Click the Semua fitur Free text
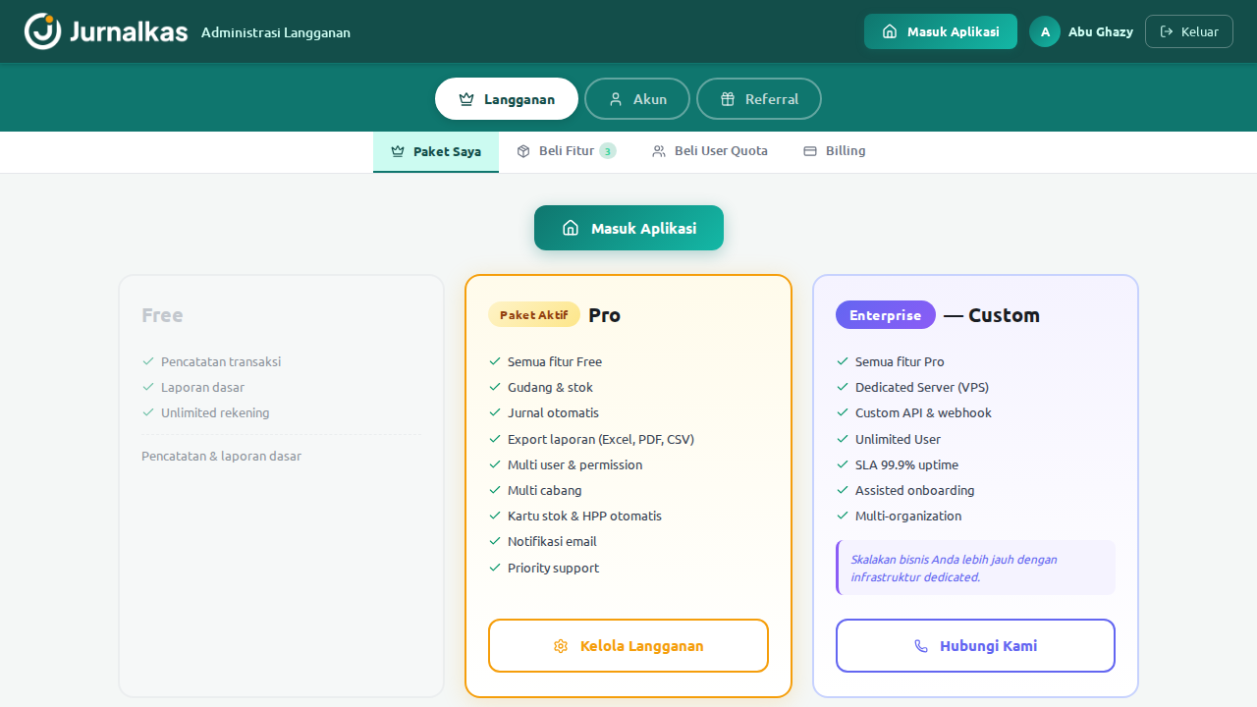1257x707 pixels. pos(555,361)
